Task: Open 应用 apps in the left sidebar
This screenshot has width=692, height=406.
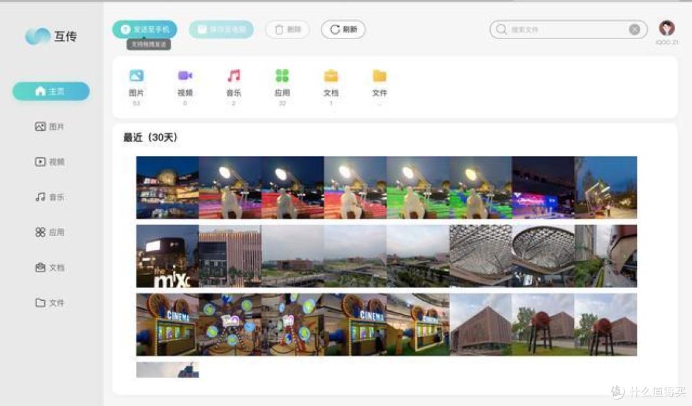Action: (x=50, y=232)
